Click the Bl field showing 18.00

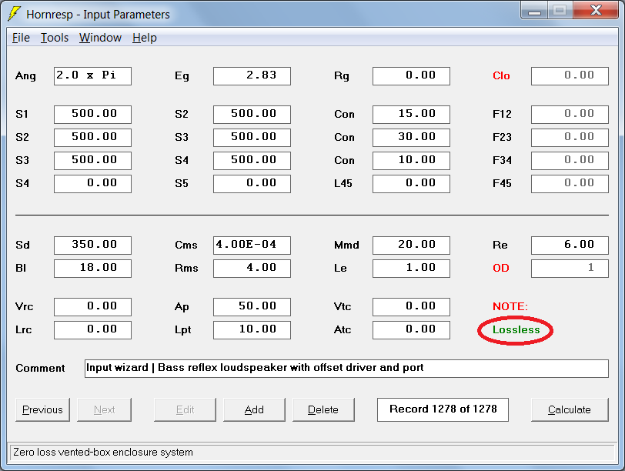(92, 269)
